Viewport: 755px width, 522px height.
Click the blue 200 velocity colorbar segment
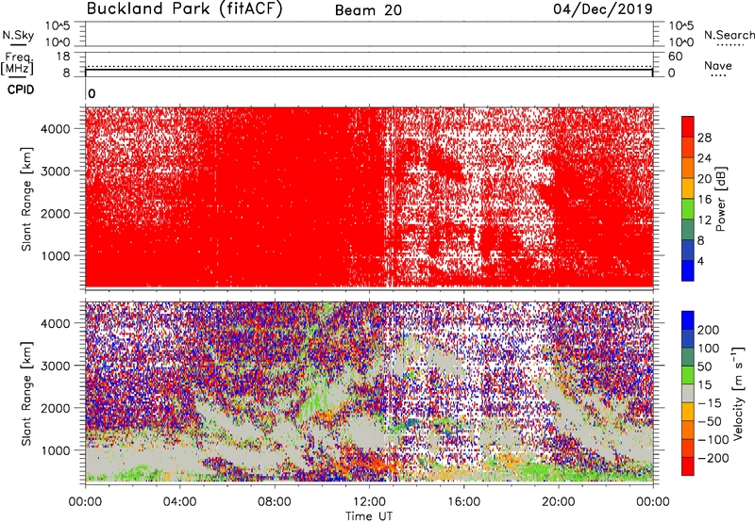pos(688,320)
